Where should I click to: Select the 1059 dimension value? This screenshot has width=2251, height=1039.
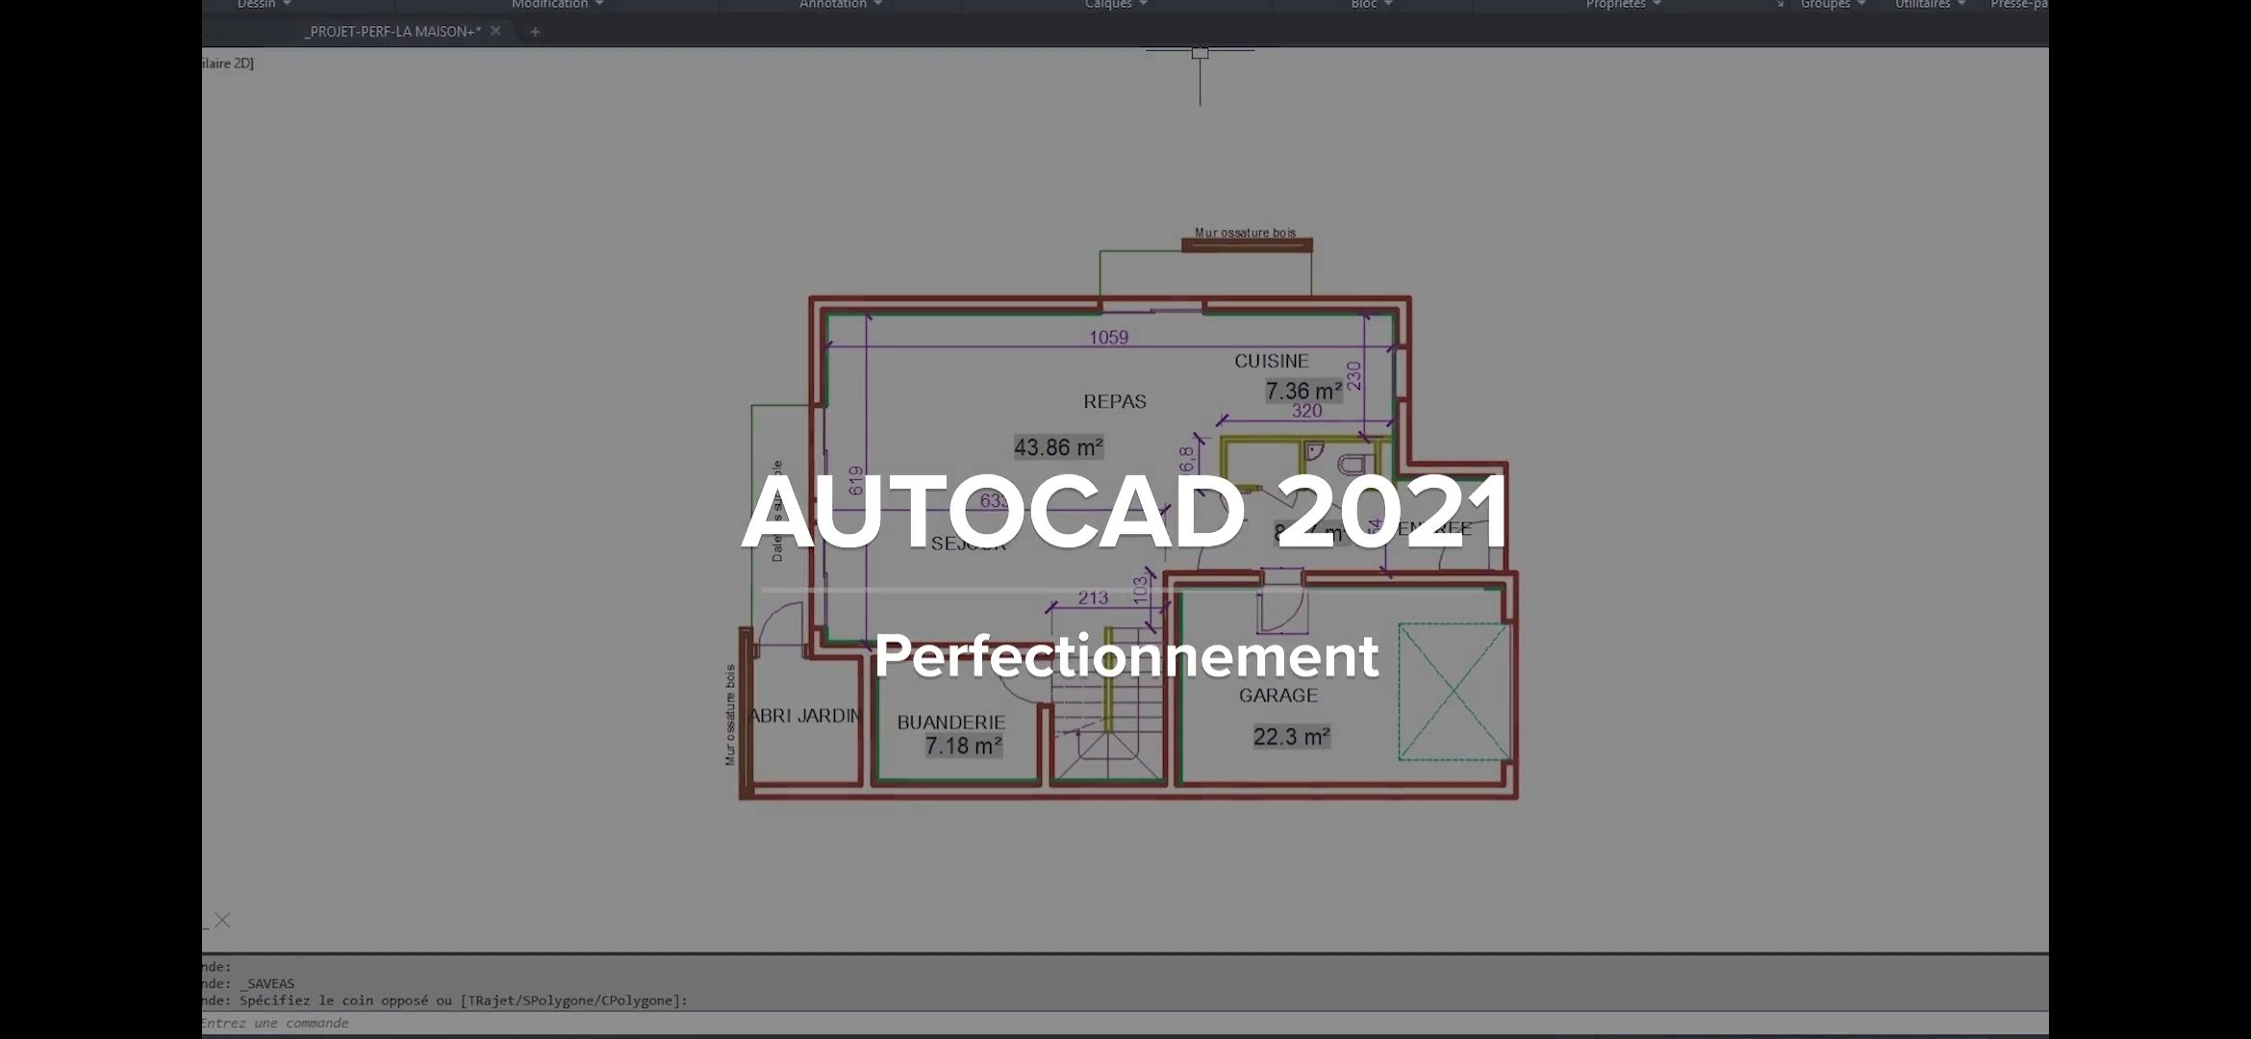pos(1108,338)
